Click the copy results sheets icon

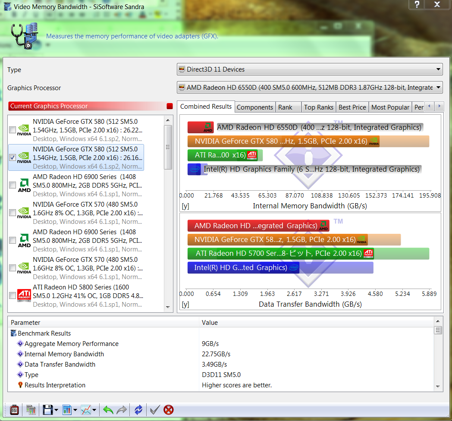[x=31, y=410]
